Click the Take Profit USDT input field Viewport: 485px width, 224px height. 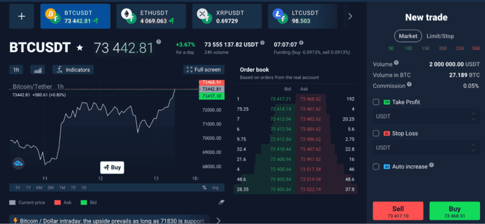point(426,116)
